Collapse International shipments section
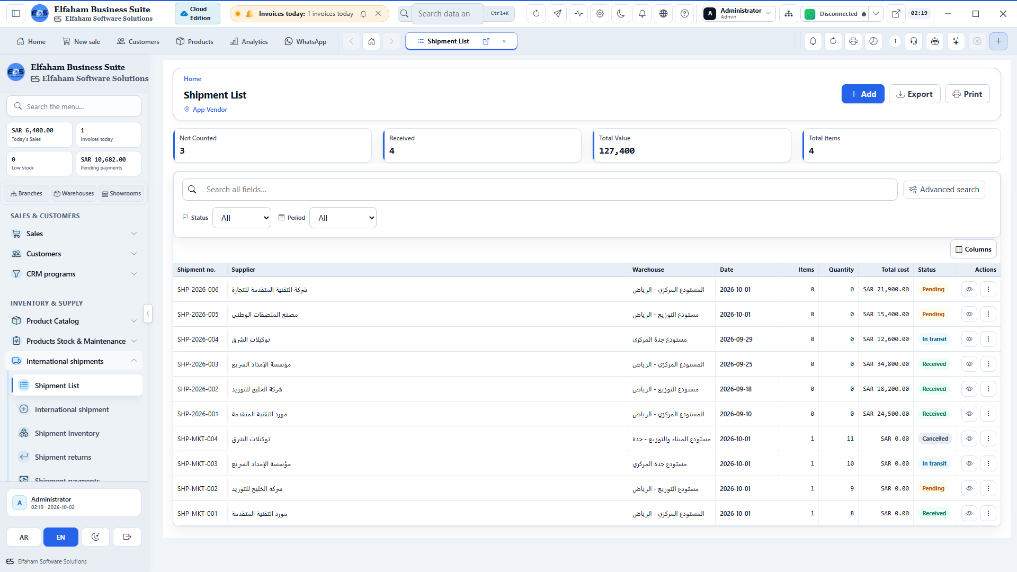Viewport: 1017px width, 572px height. (x=74, y=361)
